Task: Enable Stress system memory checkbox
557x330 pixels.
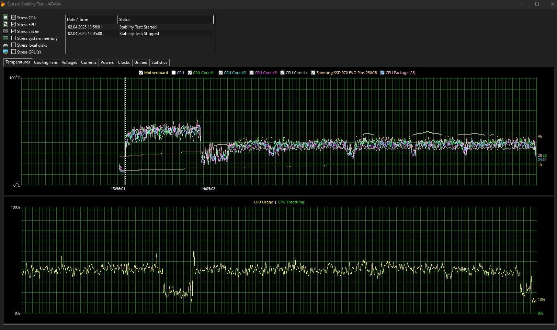Action: [14, 38]
